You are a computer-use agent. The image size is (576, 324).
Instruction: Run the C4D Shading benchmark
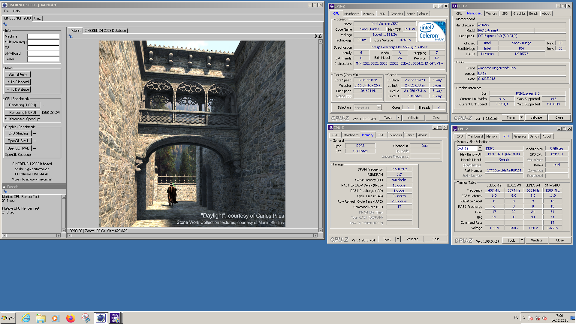18,133
